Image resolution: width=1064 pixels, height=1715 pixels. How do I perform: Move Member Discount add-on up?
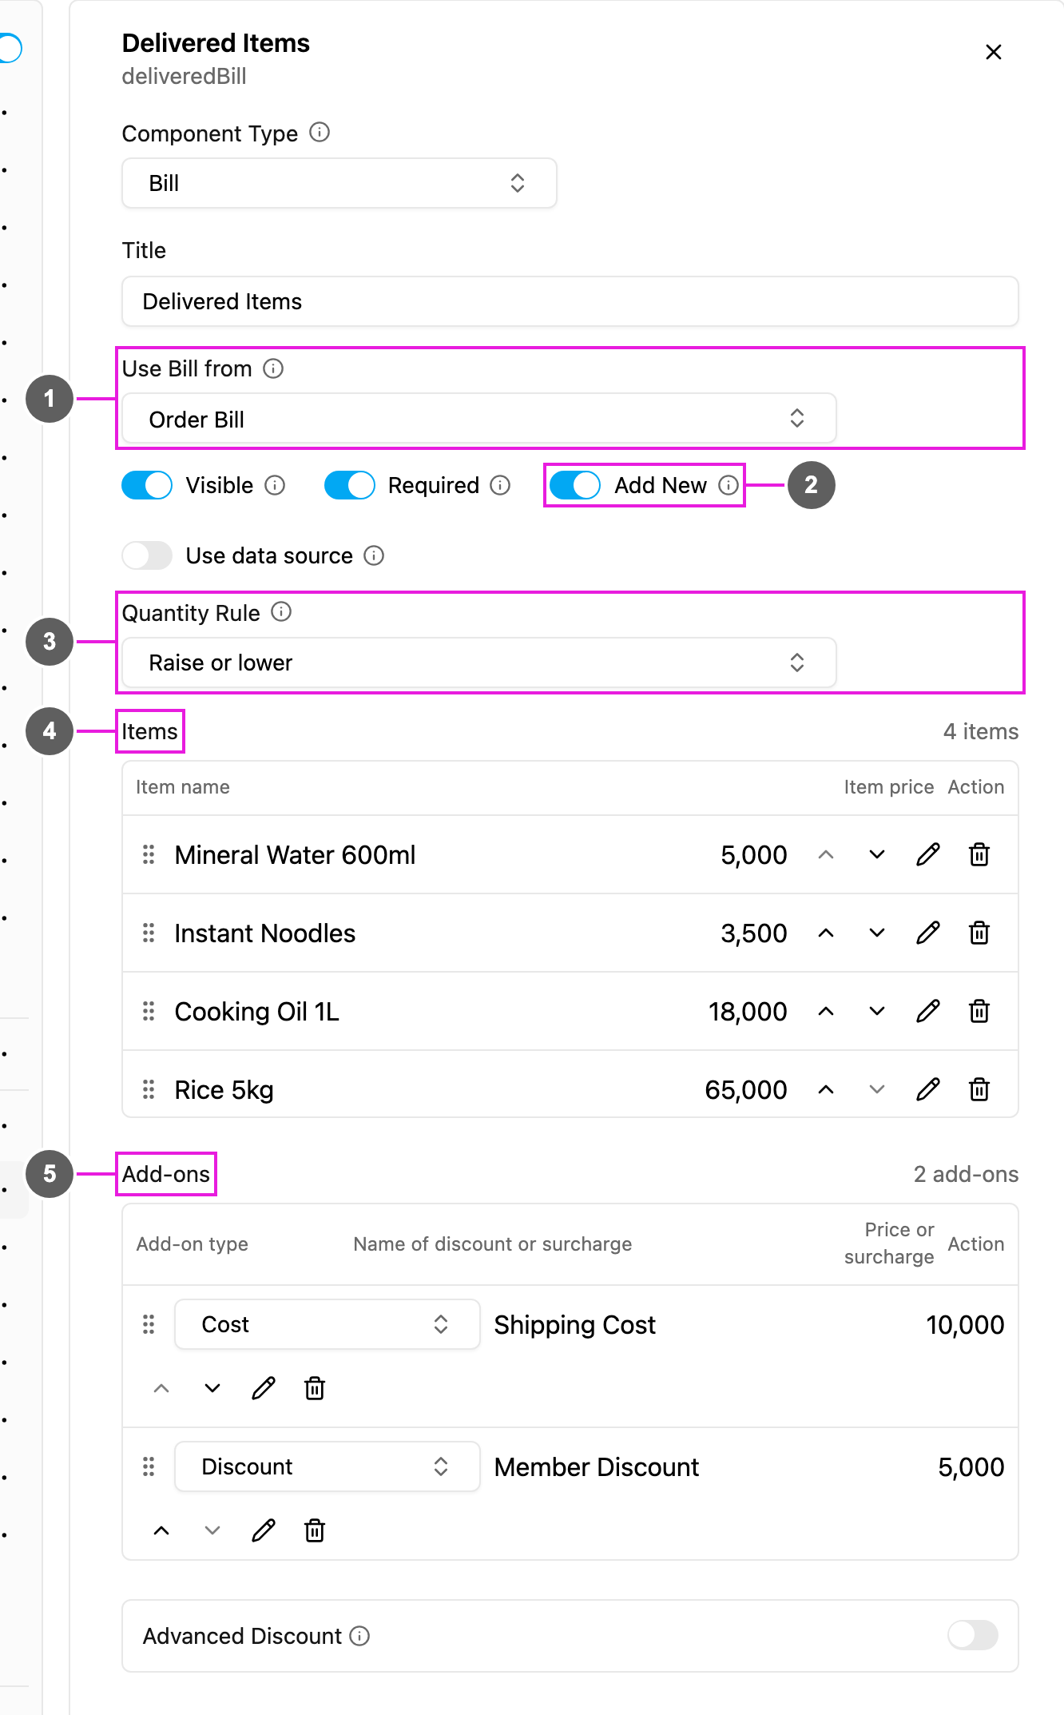pyautogui.click(x=161, y=1530)
